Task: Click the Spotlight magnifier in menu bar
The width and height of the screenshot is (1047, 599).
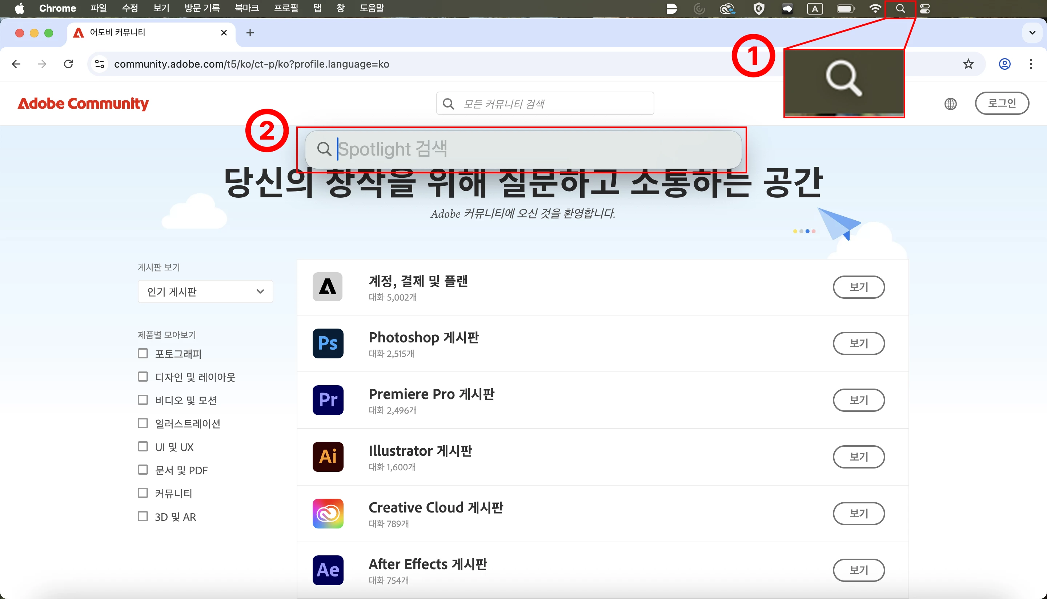Action: pos(900,9)
